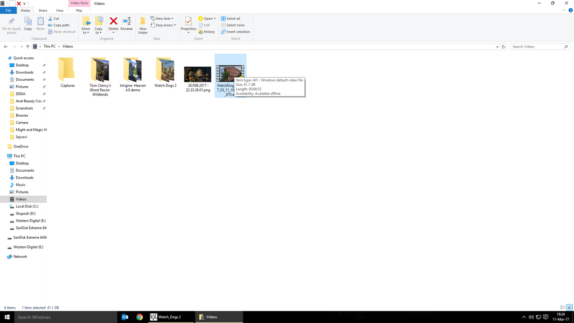
Task: Collapse the This PC tree in the sidebar
Action: click(x=4, y=156)
